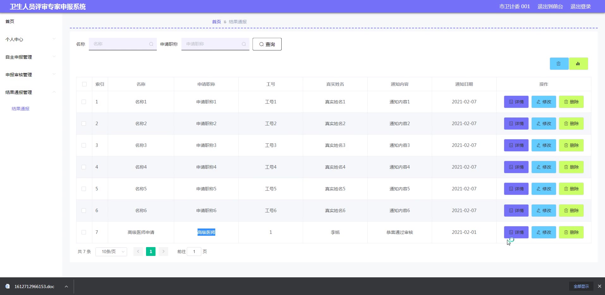Click 修改 for row 名称1

(544, 102)
